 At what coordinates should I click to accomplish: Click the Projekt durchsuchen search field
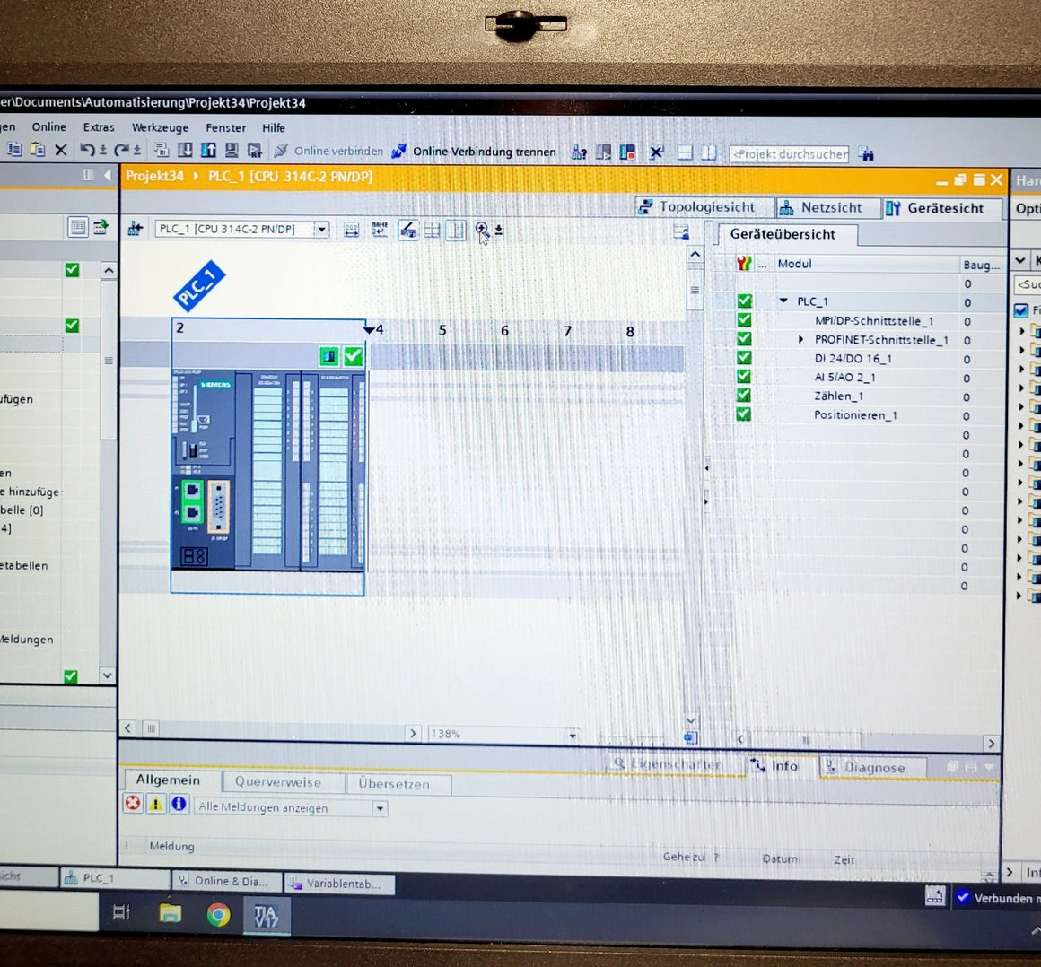(788, 154)
